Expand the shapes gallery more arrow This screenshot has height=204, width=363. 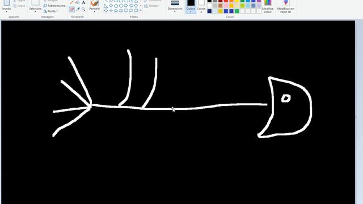141,10
